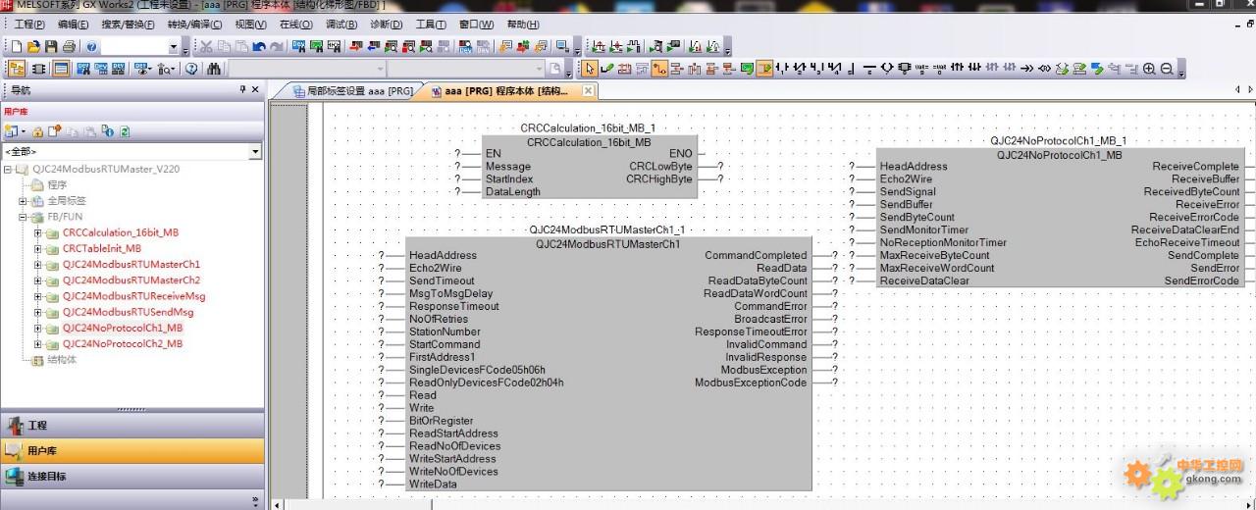Click the CommandCompleted output pin label
Image resolution: width=1256 pixels, height=510 pixels.
click(x=756, y=256)
